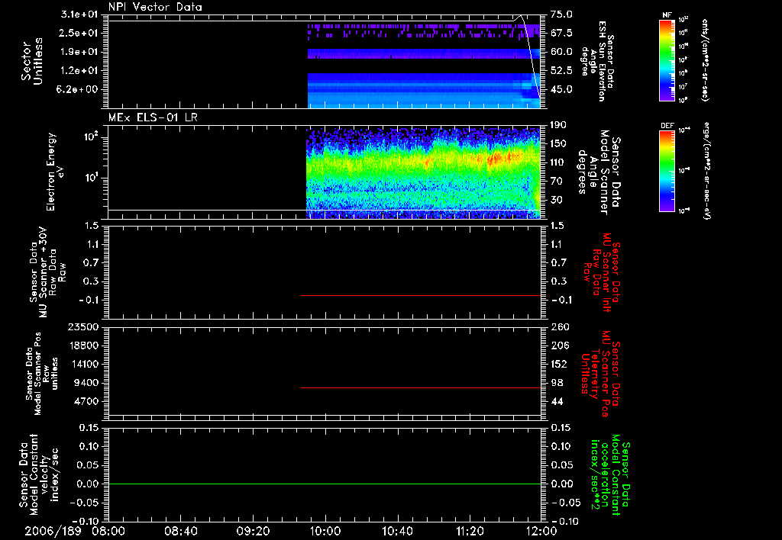Click the 110 scanner angle tick
The image size is (782, 540).
pyautogui.click(x=558, y=162)
